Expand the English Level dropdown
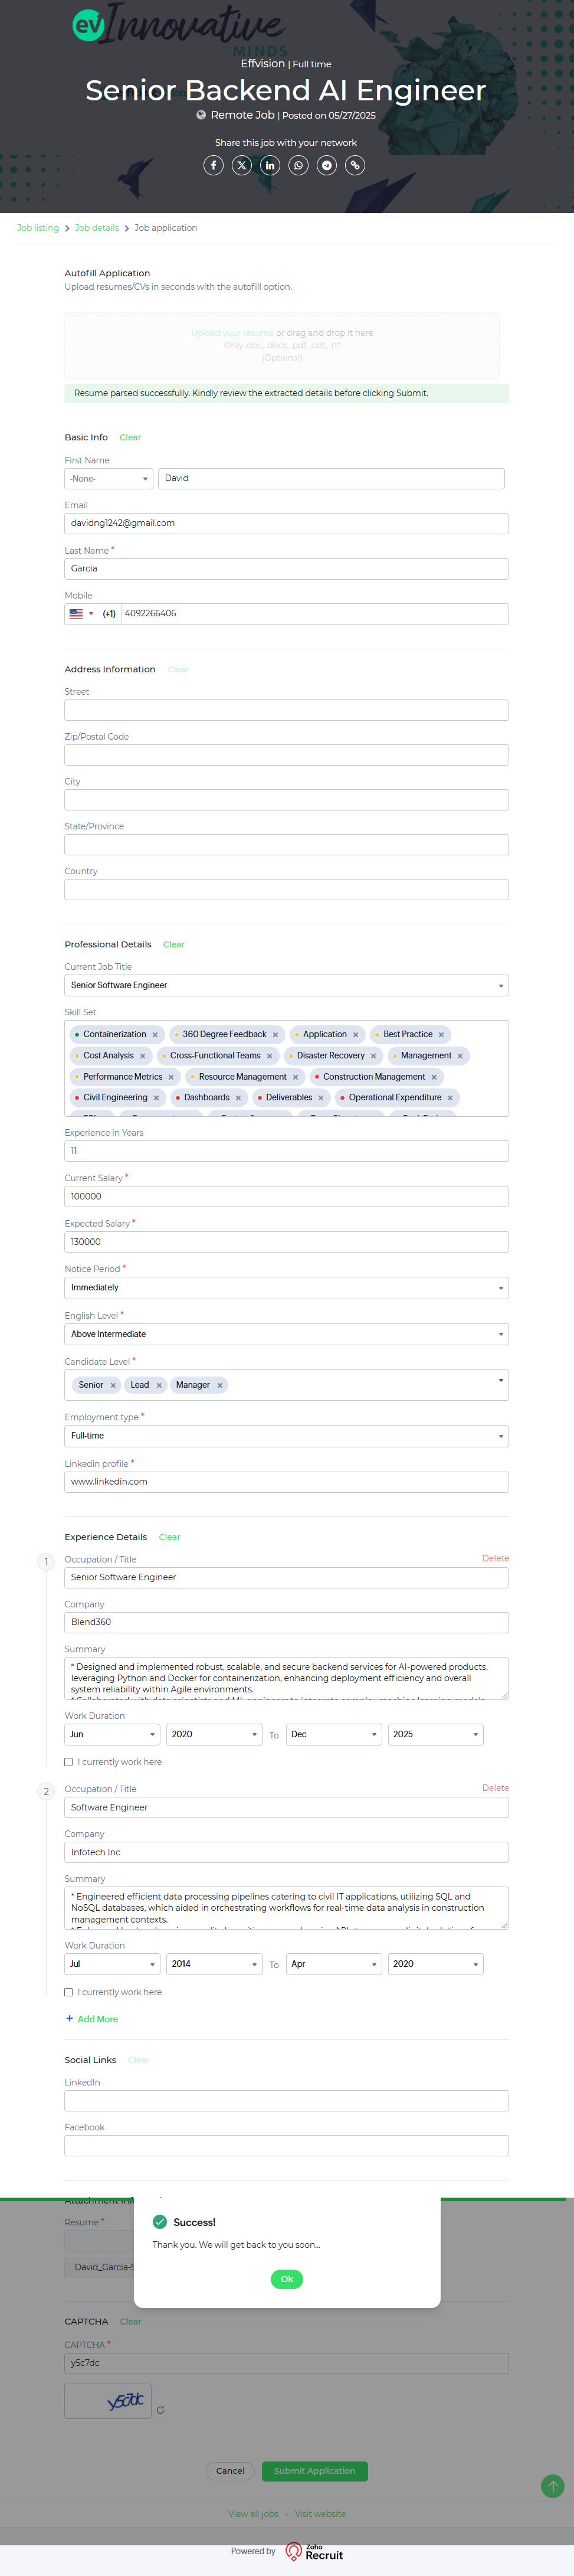 286,1334
